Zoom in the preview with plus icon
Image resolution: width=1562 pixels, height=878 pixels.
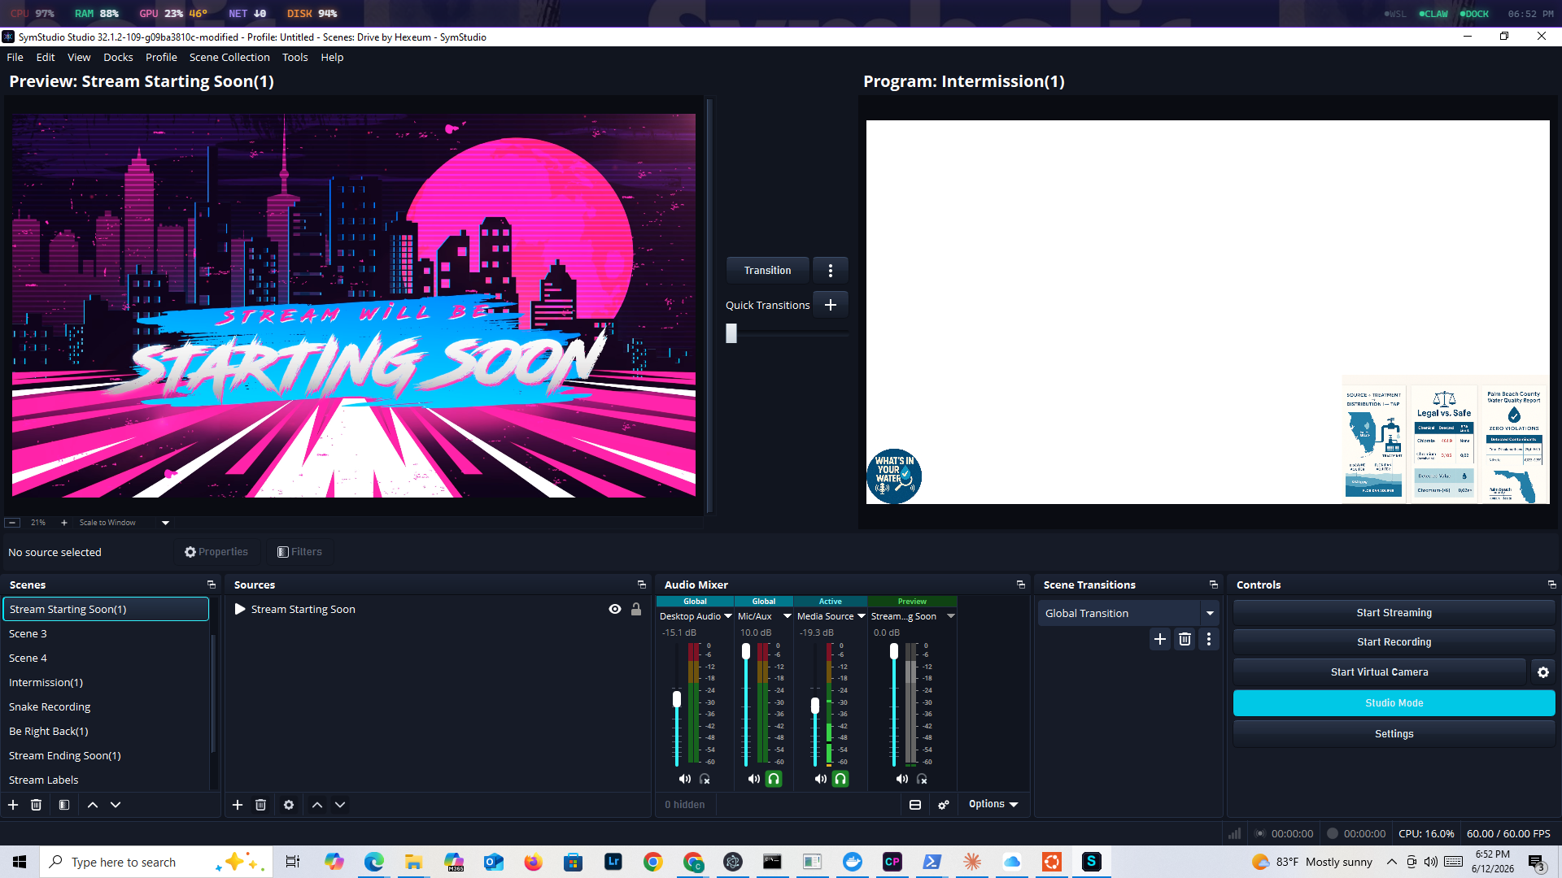[64, 523]
